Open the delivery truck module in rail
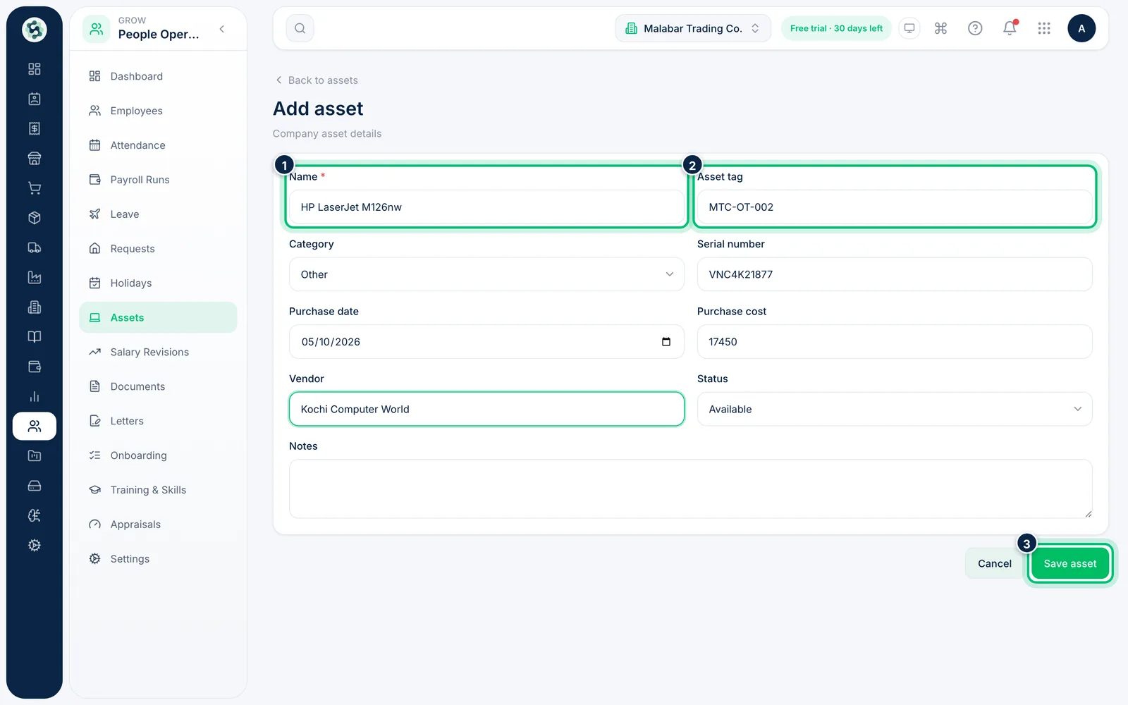The image size is (1128, 705). point(35,247)
